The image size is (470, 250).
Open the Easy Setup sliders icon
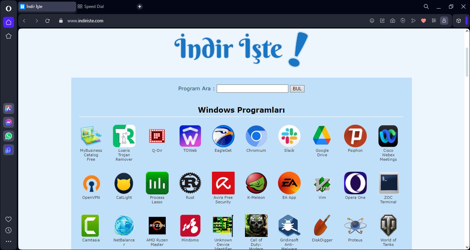434,21
